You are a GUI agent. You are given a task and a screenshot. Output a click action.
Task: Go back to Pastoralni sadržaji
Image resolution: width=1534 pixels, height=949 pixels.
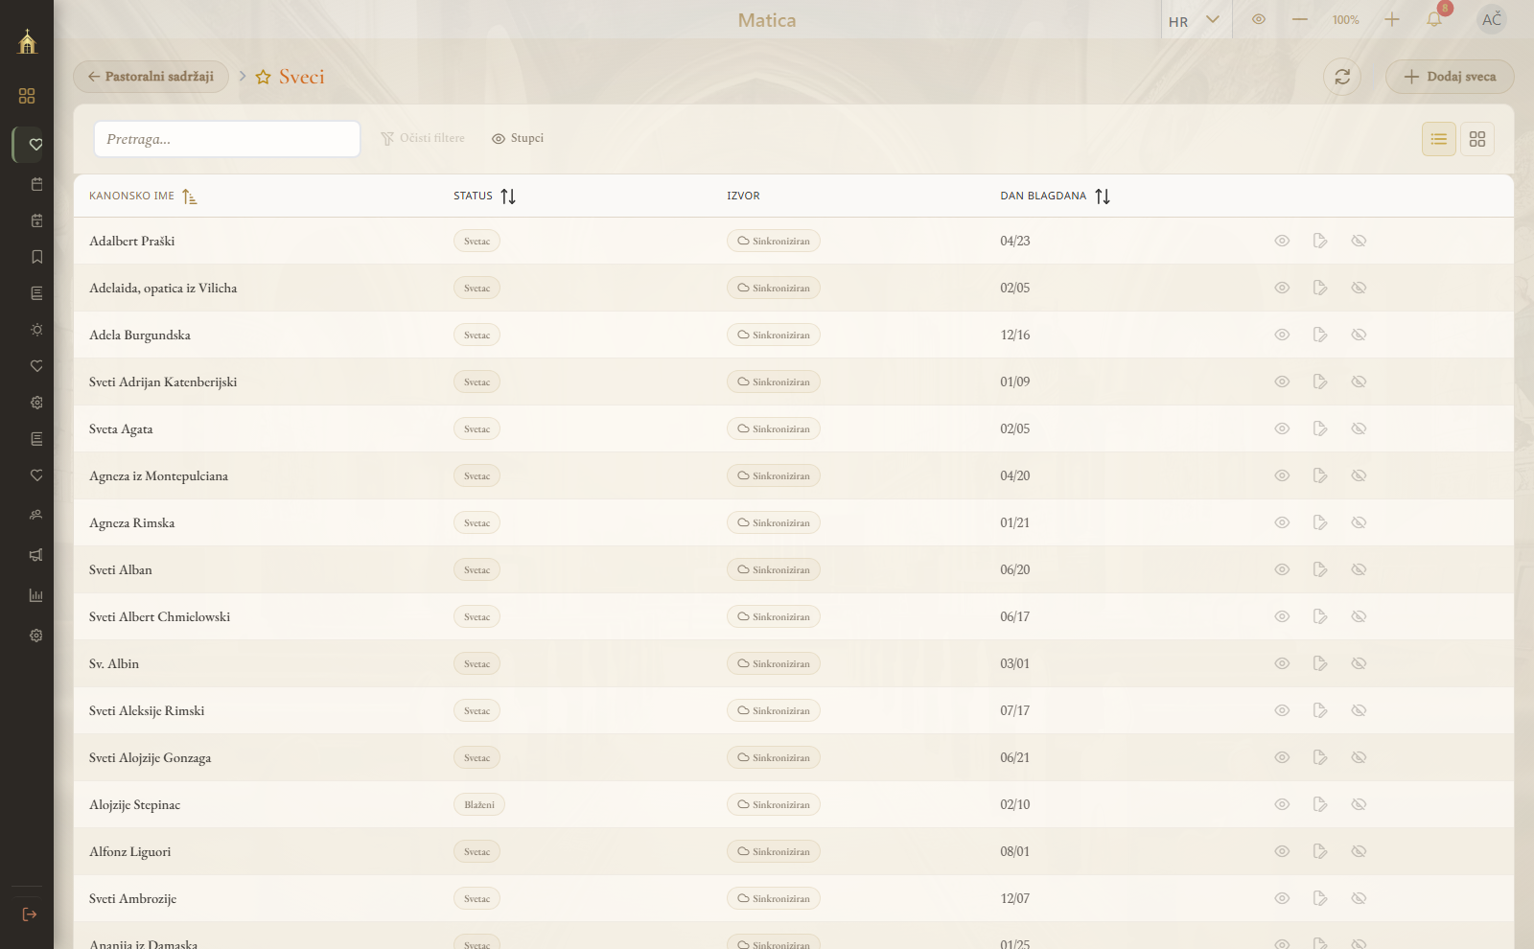point(151,77)
